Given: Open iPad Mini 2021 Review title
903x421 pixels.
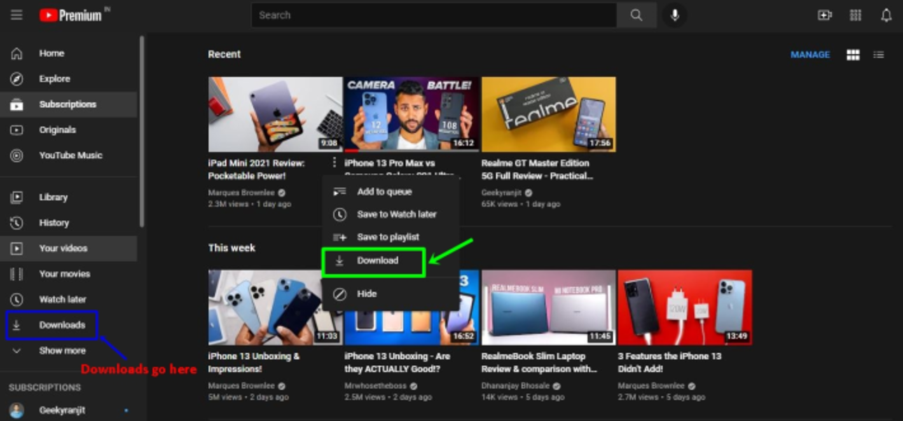Looking at the screenshot, I should pyautogui.click(x=256, y=169).
